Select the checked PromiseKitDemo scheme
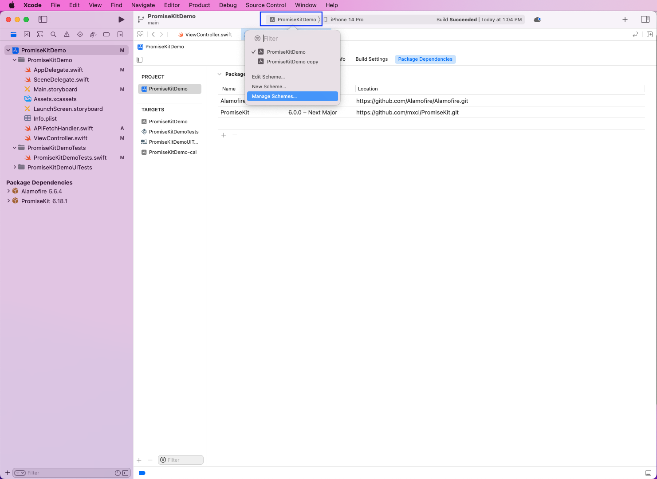 click(x=292, y=52)
